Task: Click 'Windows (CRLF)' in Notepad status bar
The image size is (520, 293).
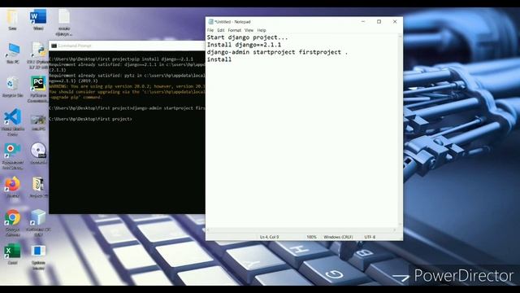Action: (338, 237)
